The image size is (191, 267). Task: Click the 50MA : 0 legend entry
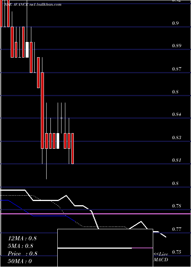[20, 261]
